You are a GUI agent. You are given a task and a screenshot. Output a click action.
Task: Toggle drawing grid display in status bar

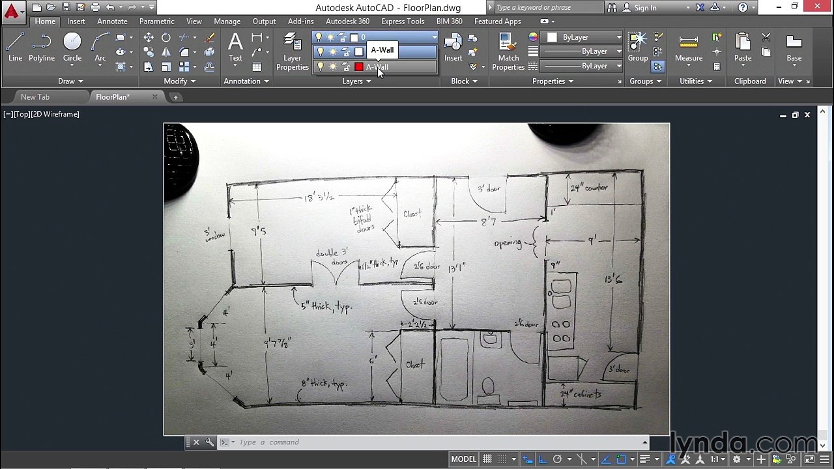tap(487, 459)
